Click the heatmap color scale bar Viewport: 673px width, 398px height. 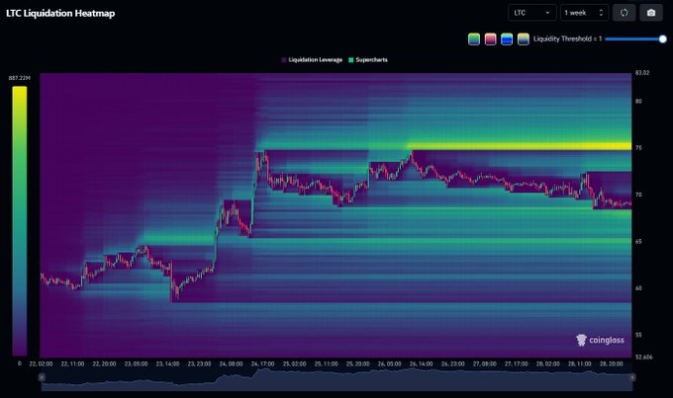pyautogui.click(x=20, y=220)
